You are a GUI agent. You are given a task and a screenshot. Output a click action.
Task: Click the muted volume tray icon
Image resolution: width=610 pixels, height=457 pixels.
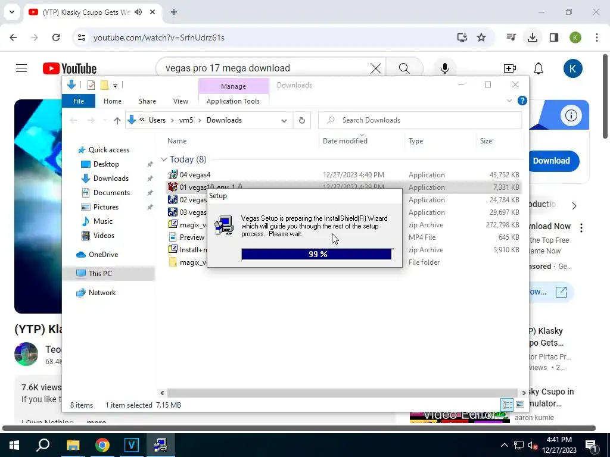(x=533, y=445)
